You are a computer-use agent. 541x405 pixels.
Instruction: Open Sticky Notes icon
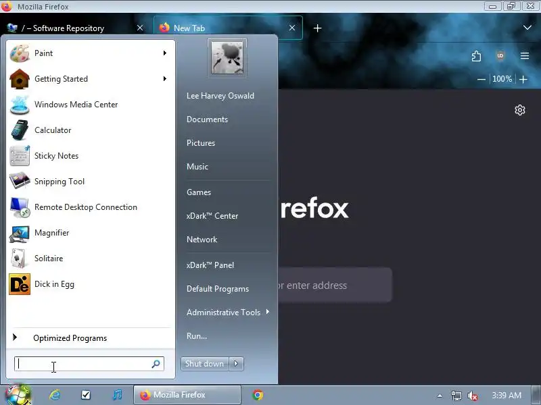(x=20, y=156)
